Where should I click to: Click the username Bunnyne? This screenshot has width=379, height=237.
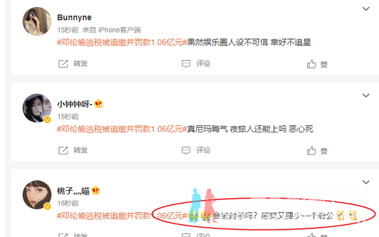74,18
